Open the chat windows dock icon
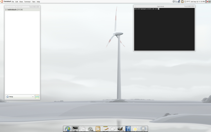Screen dimensions: 211x132 [113, 129]
